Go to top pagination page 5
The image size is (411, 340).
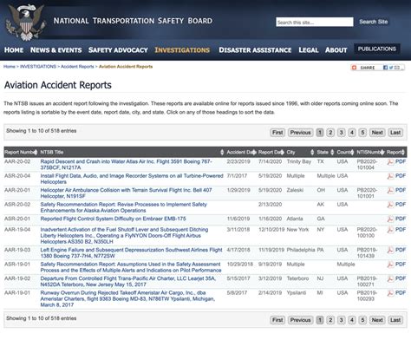pos(362,133)
